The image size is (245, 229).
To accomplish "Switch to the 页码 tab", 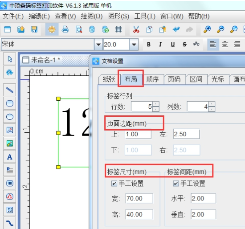I will point(174,79).
